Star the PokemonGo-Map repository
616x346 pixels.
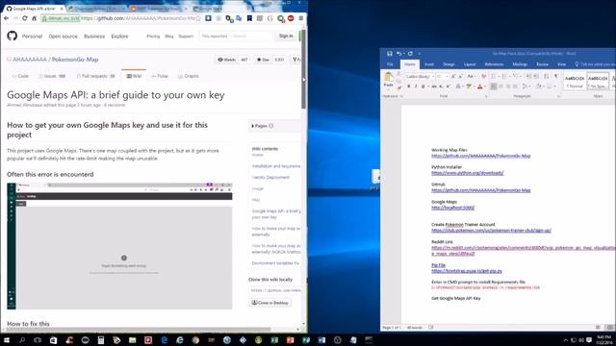click(263, 60)
